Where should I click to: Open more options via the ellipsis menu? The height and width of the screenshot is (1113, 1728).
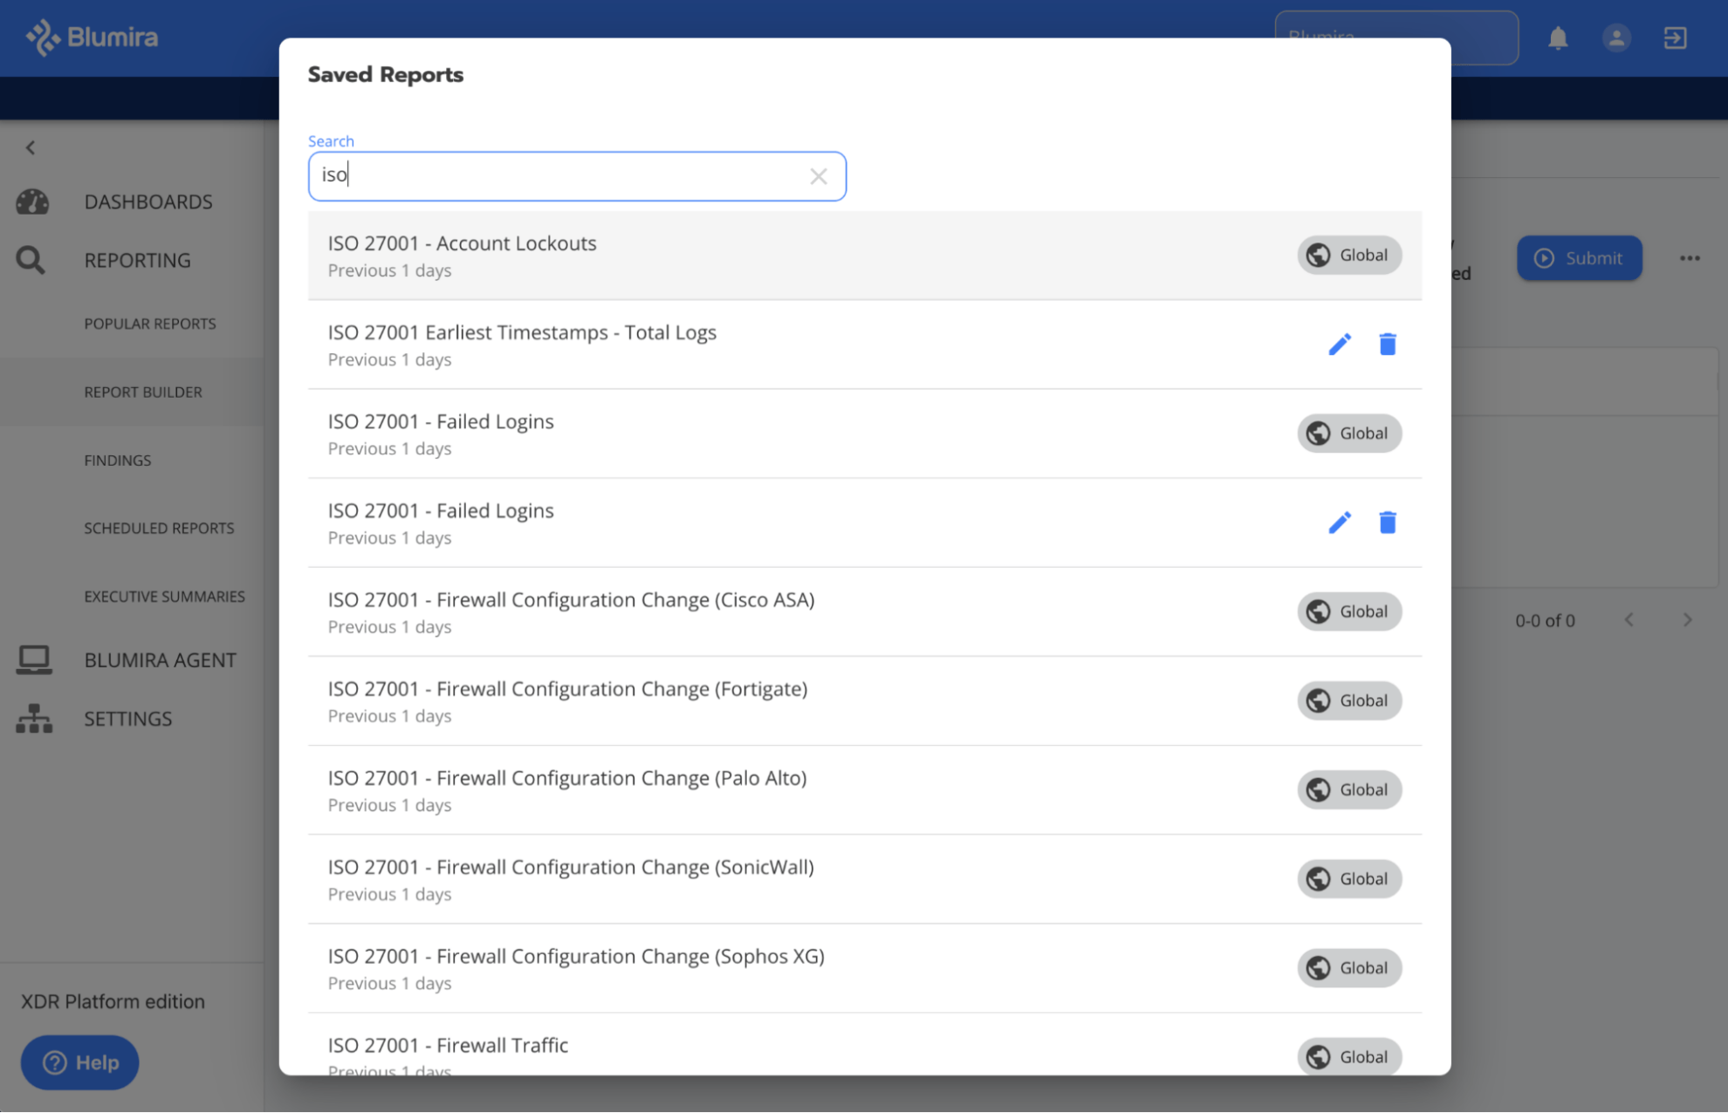tap(1690, 258)
